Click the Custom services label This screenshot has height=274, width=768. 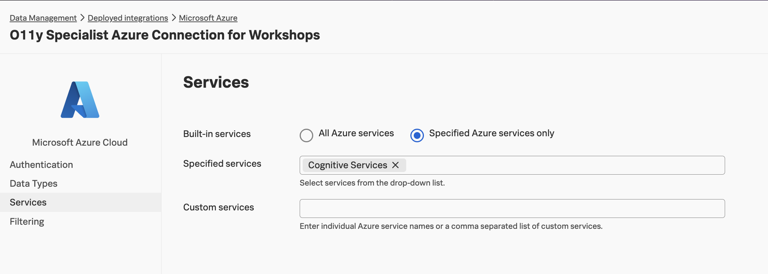click(219, 207)
